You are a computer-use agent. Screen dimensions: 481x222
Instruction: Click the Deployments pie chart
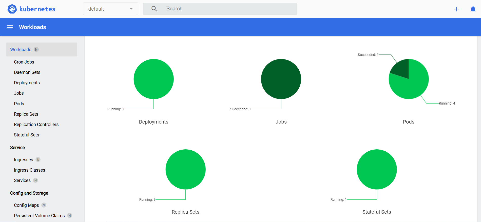click(x=154, y=79)
